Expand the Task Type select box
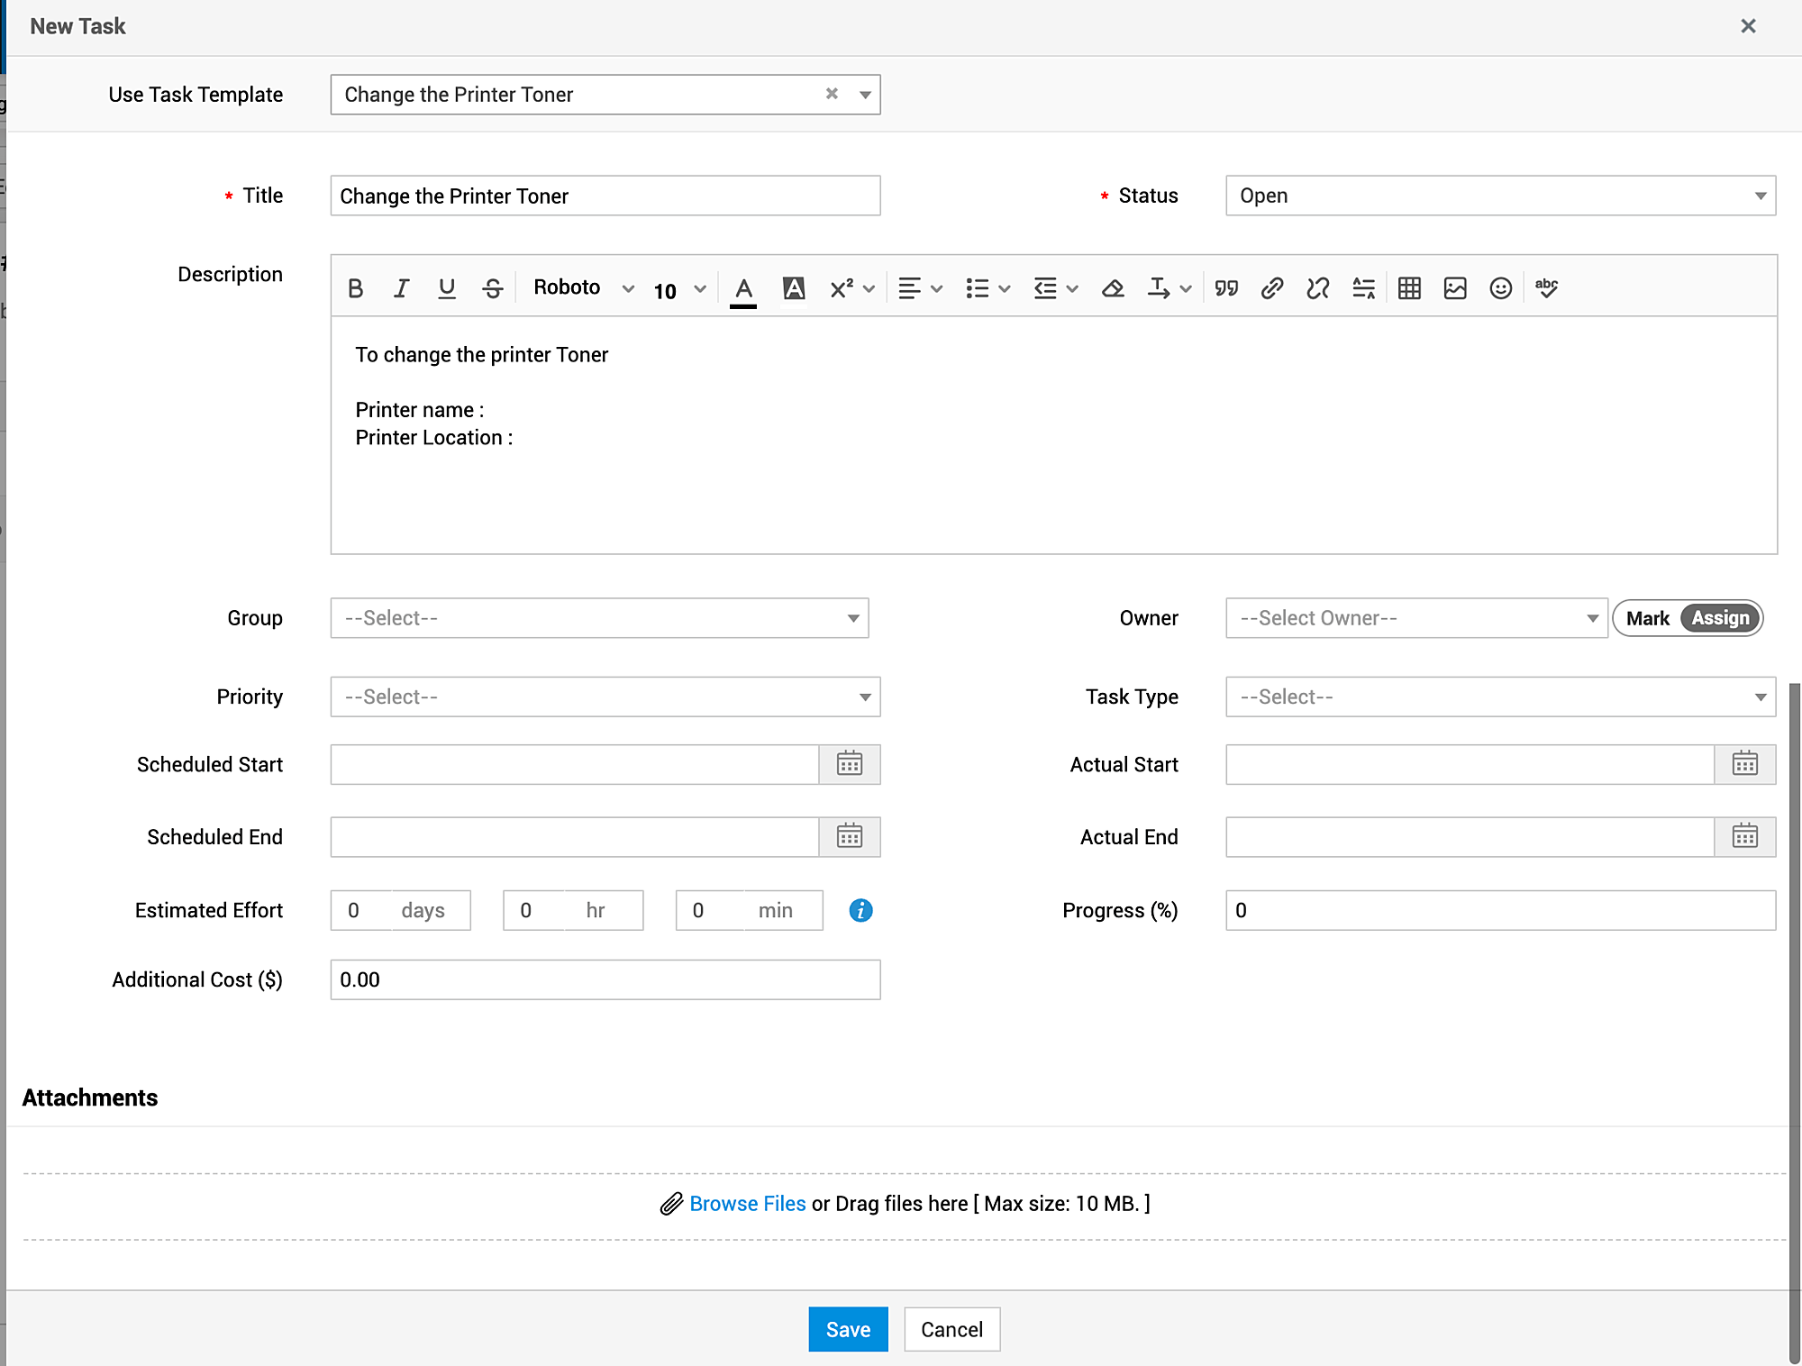Image resolution: width=1802 pixels, height=1366 pixels. pos(1499,697)
